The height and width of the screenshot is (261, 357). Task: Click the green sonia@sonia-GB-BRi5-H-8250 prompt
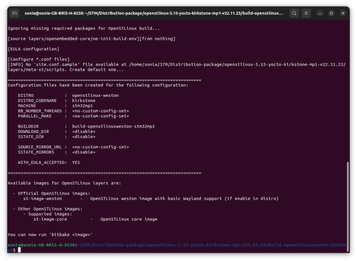41,245
